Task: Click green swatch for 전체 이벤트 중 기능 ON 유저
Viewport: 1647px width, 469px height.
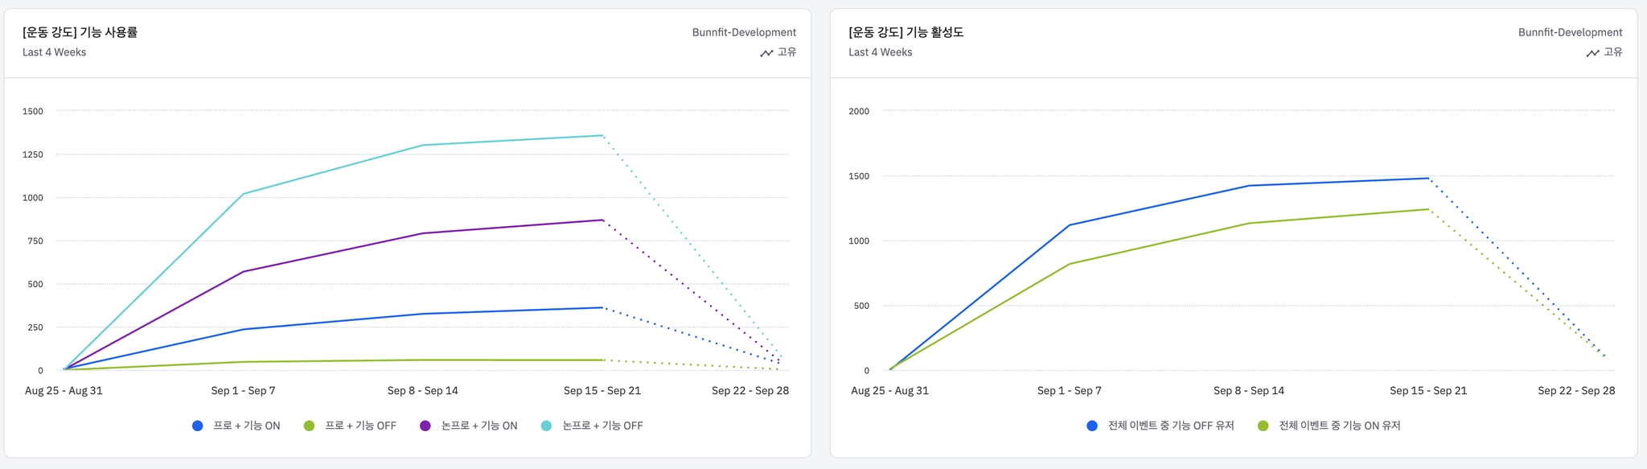Action: (x=1263, y=426)
